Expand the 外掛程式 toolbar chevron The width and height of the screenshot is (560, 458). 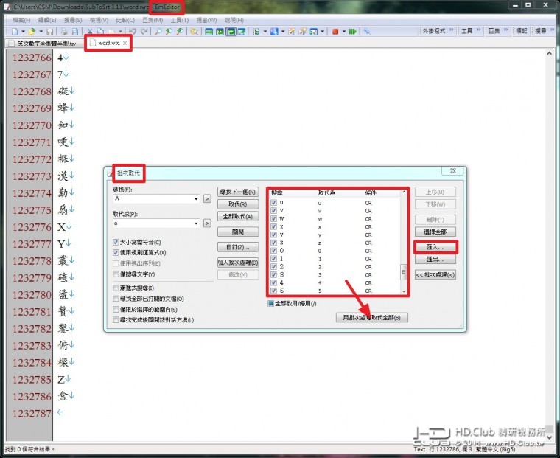(452, 30)
